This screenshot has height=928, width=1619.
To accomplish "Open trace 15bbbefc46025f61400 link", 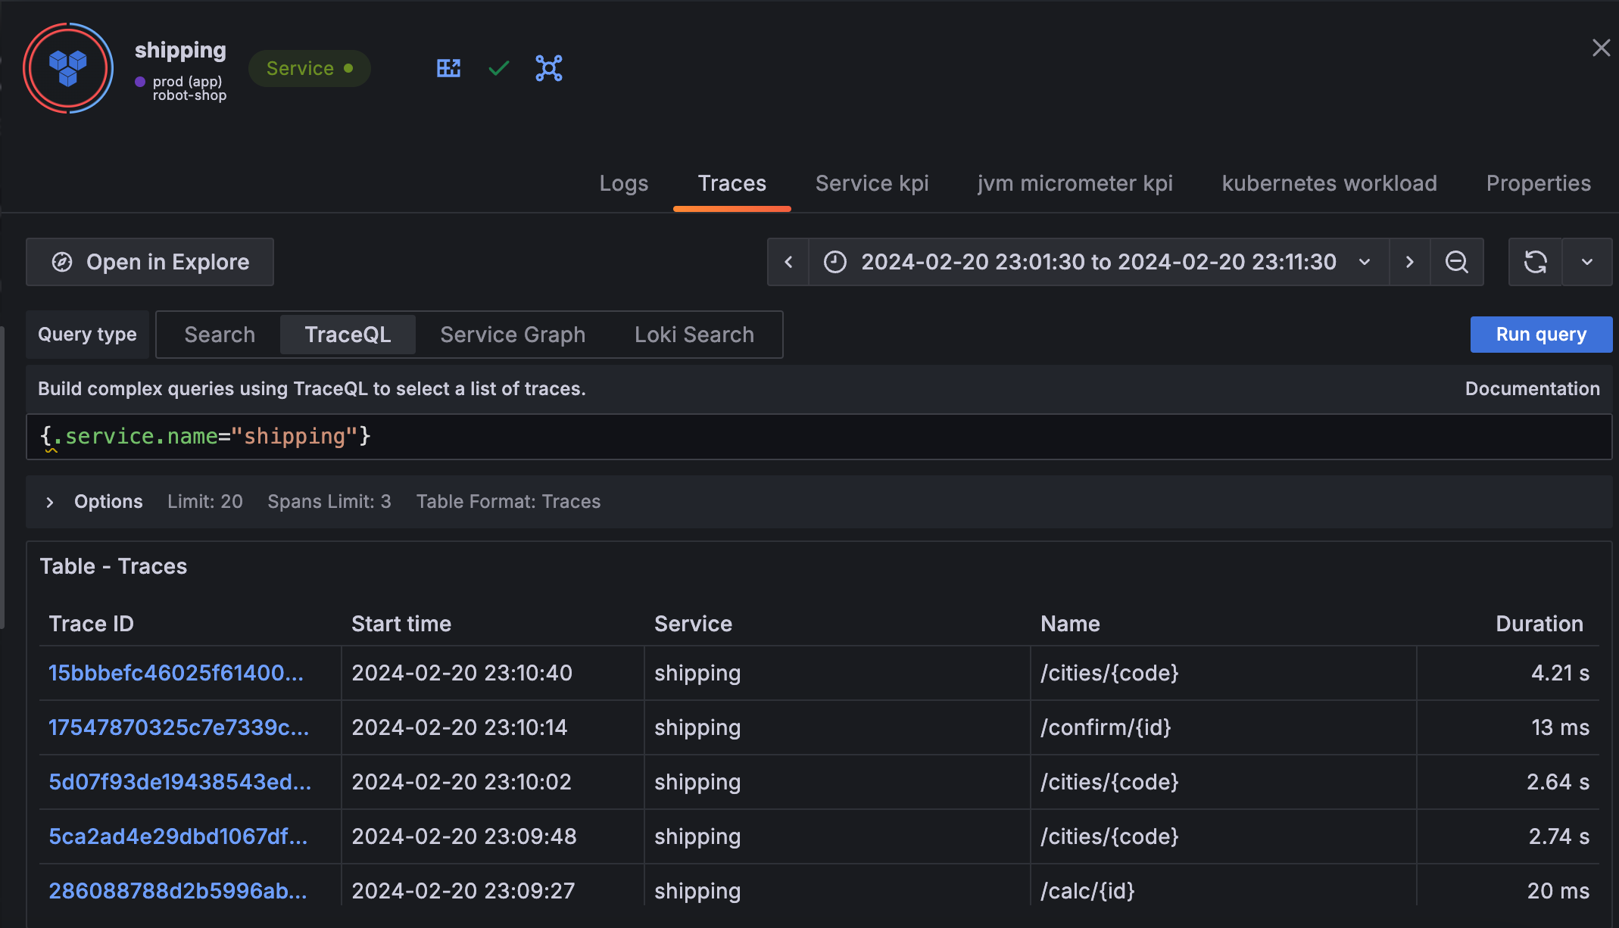I will [x=176, y=673].
